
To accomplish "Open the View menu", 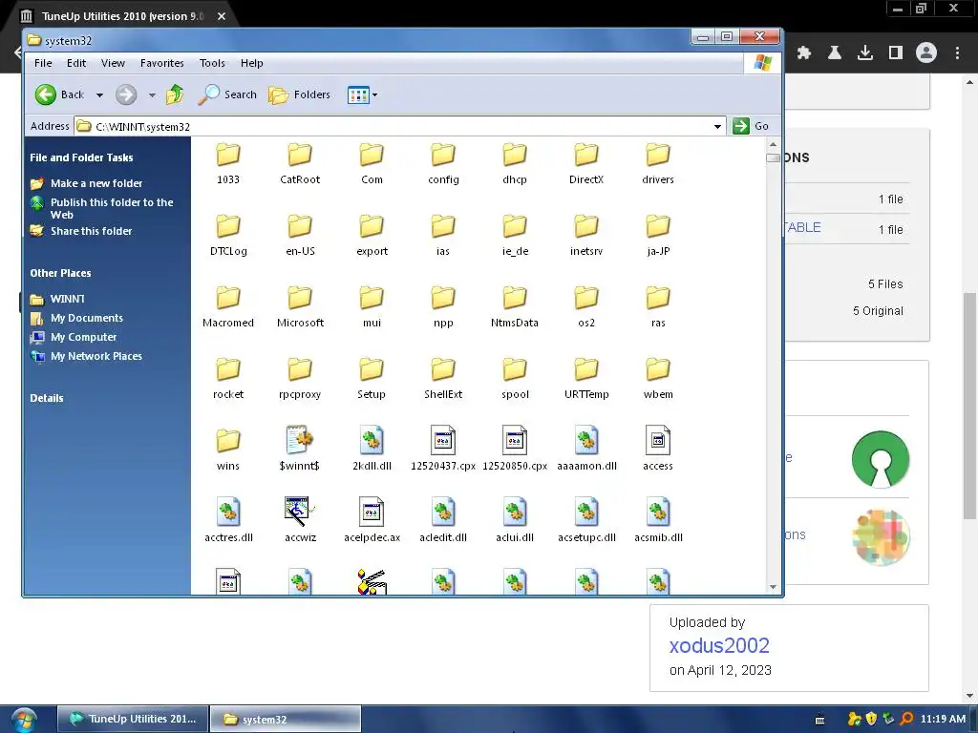I will click(x=113, y=63).
